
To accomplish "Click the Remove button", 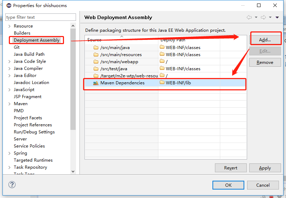I will coord(265,62).
